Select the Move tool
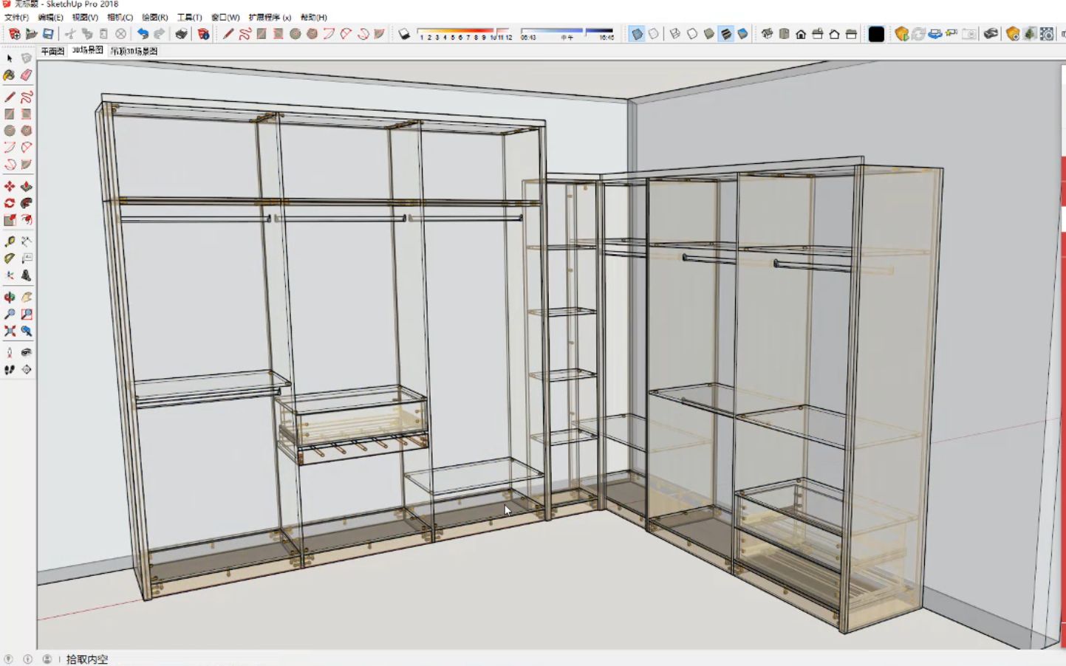The image size is (1066, 666). coord(10,186)
